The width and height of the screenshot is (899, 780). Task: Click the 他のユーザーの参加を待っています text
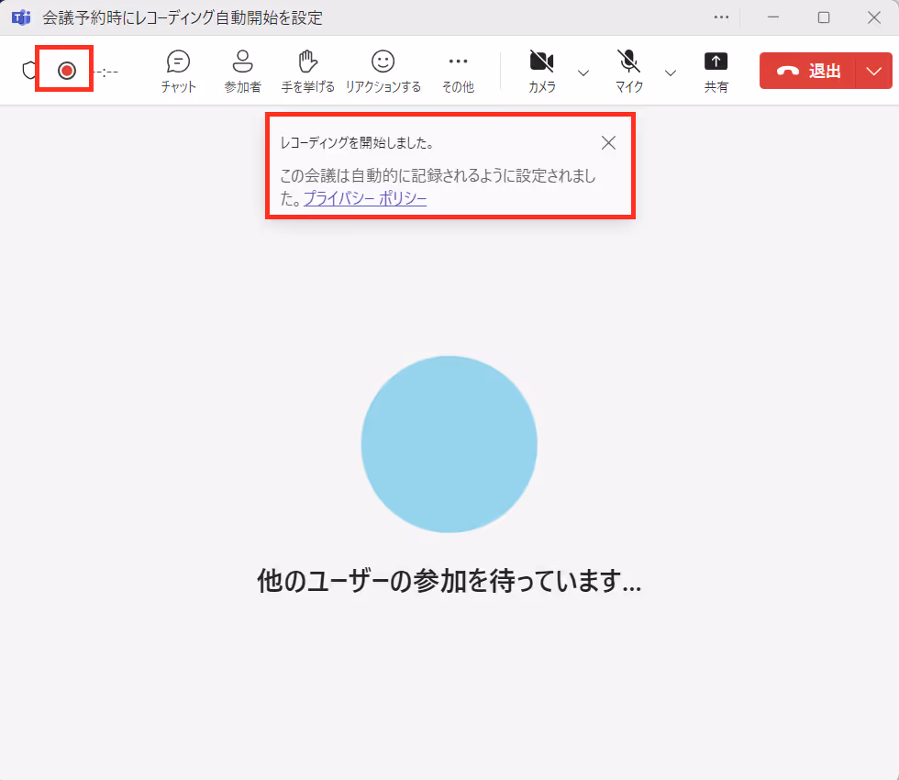point(449,580)
